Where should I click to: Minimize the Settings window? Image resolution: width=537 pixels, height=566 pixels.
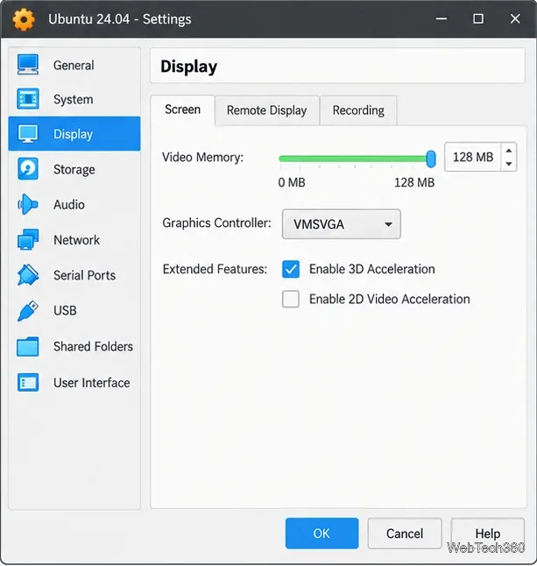[x=442, y=18]
